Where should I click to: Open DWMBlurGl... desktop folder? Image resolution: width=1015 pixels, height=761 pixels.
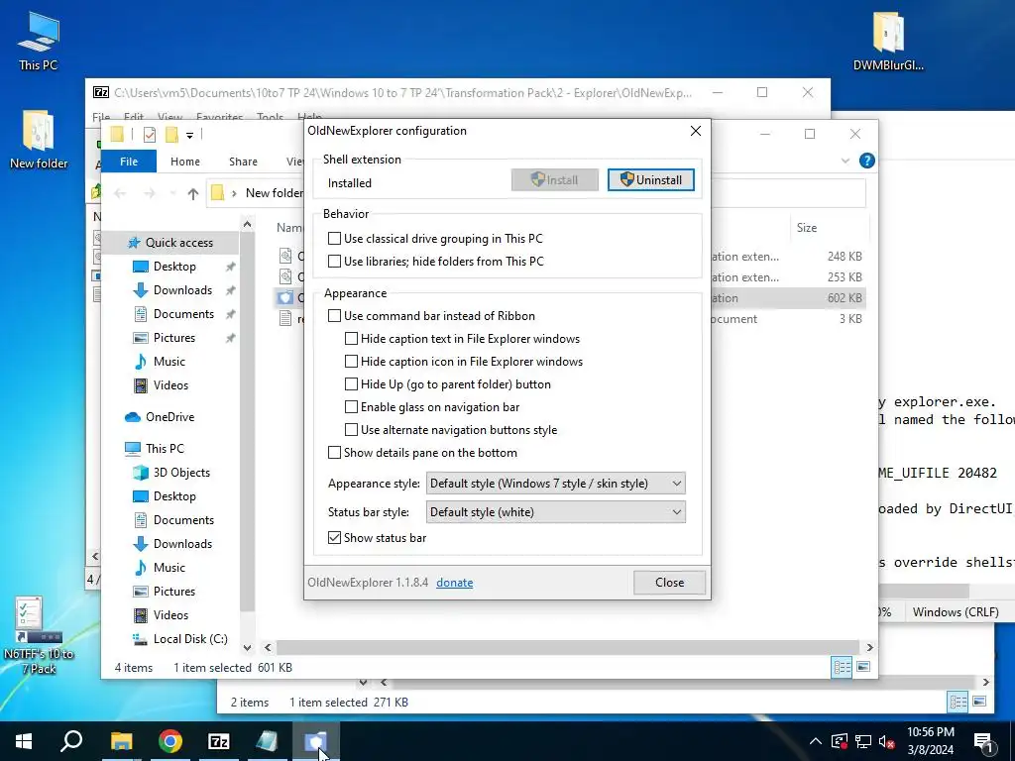click(888, 41)
